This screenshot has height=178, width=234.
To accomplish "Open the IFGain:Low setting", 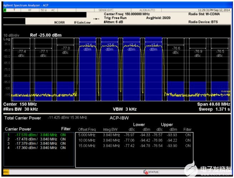I will coord(82,22).
